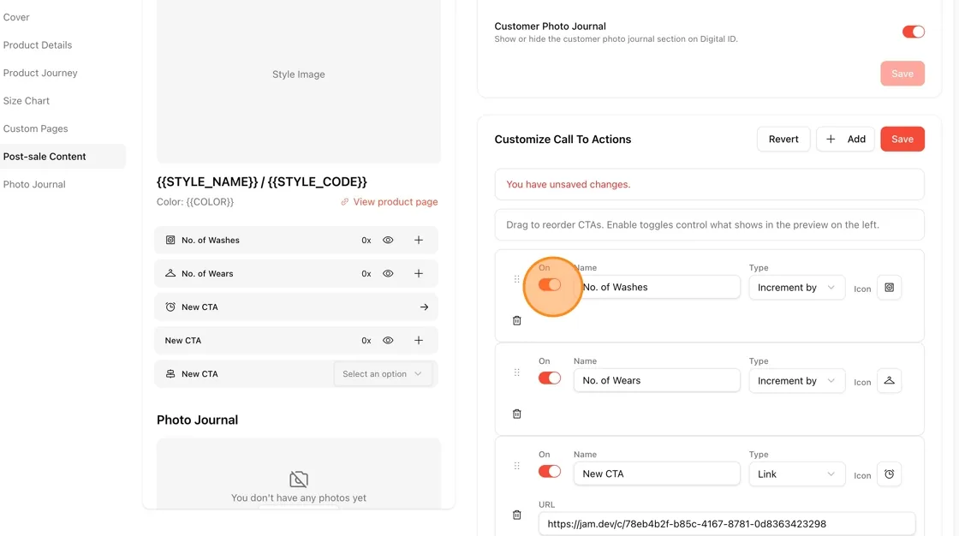Click plus icon on New CTA counter preview row

[x=419, y=340]
